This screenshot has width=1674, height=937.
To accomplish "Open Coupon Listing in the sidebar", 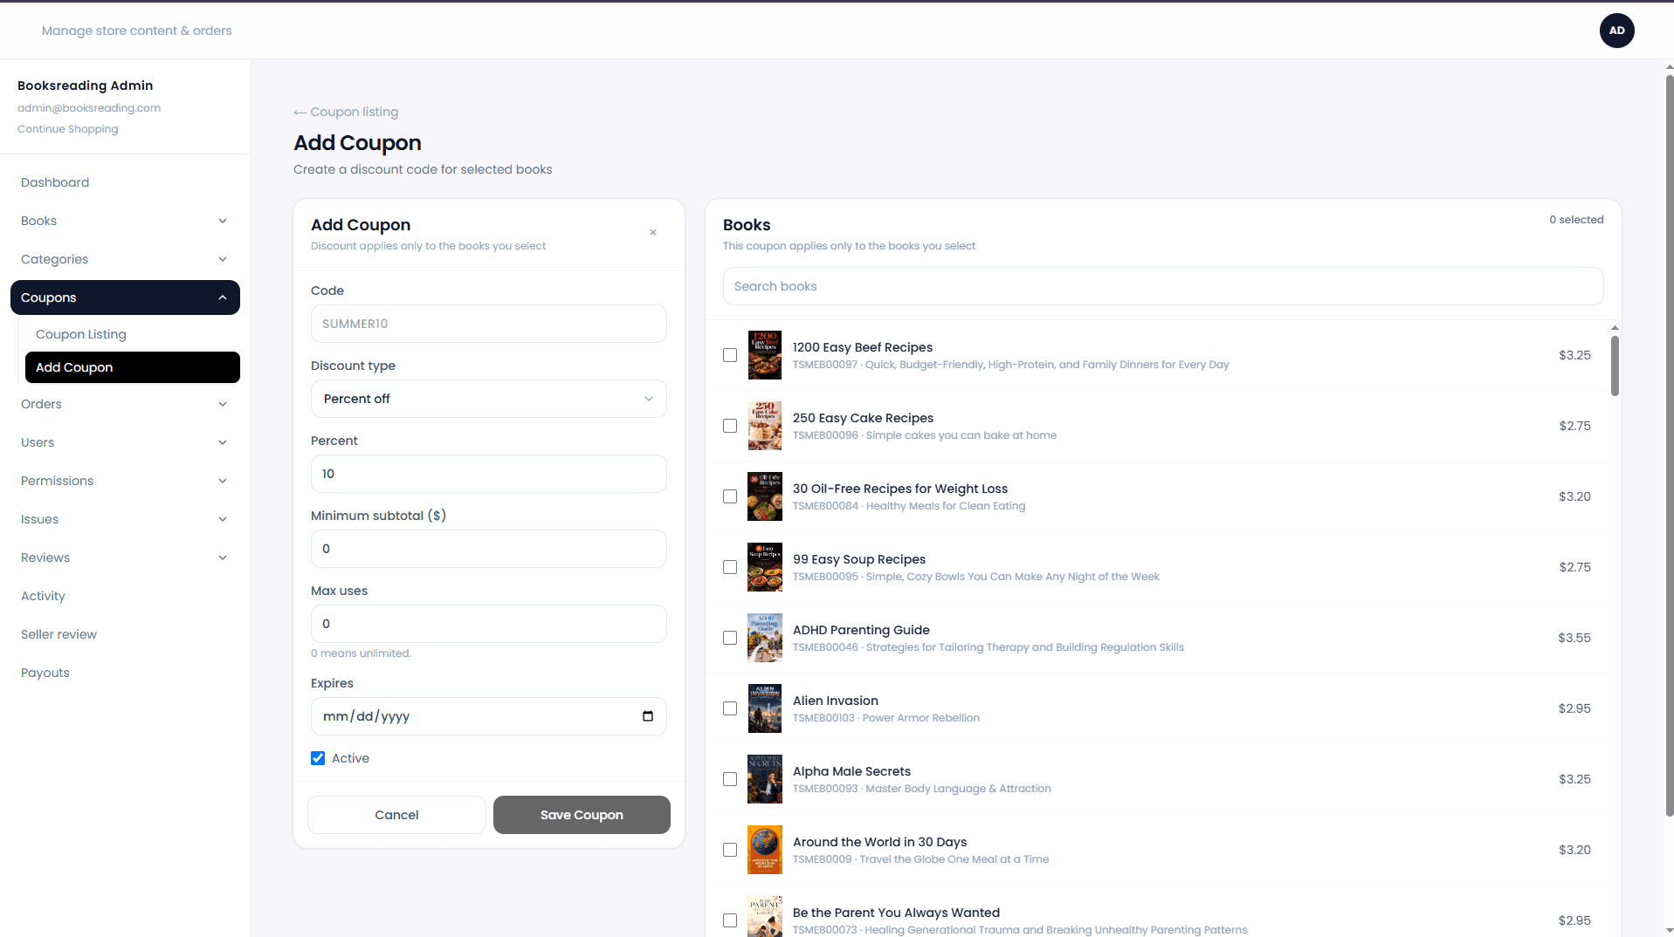I will point(132,334).
